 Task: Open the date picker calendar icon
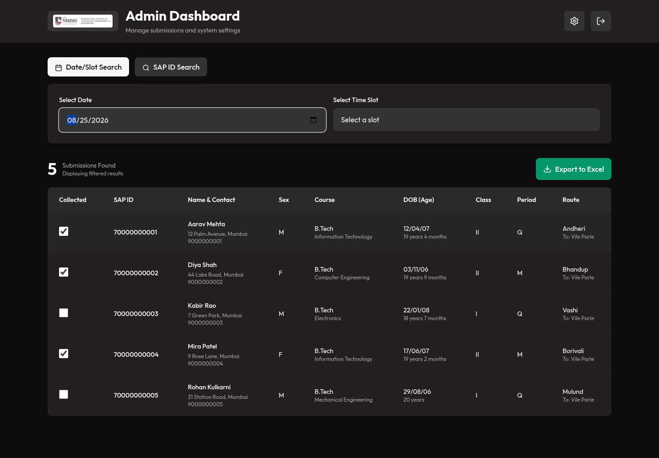point(313,120)
